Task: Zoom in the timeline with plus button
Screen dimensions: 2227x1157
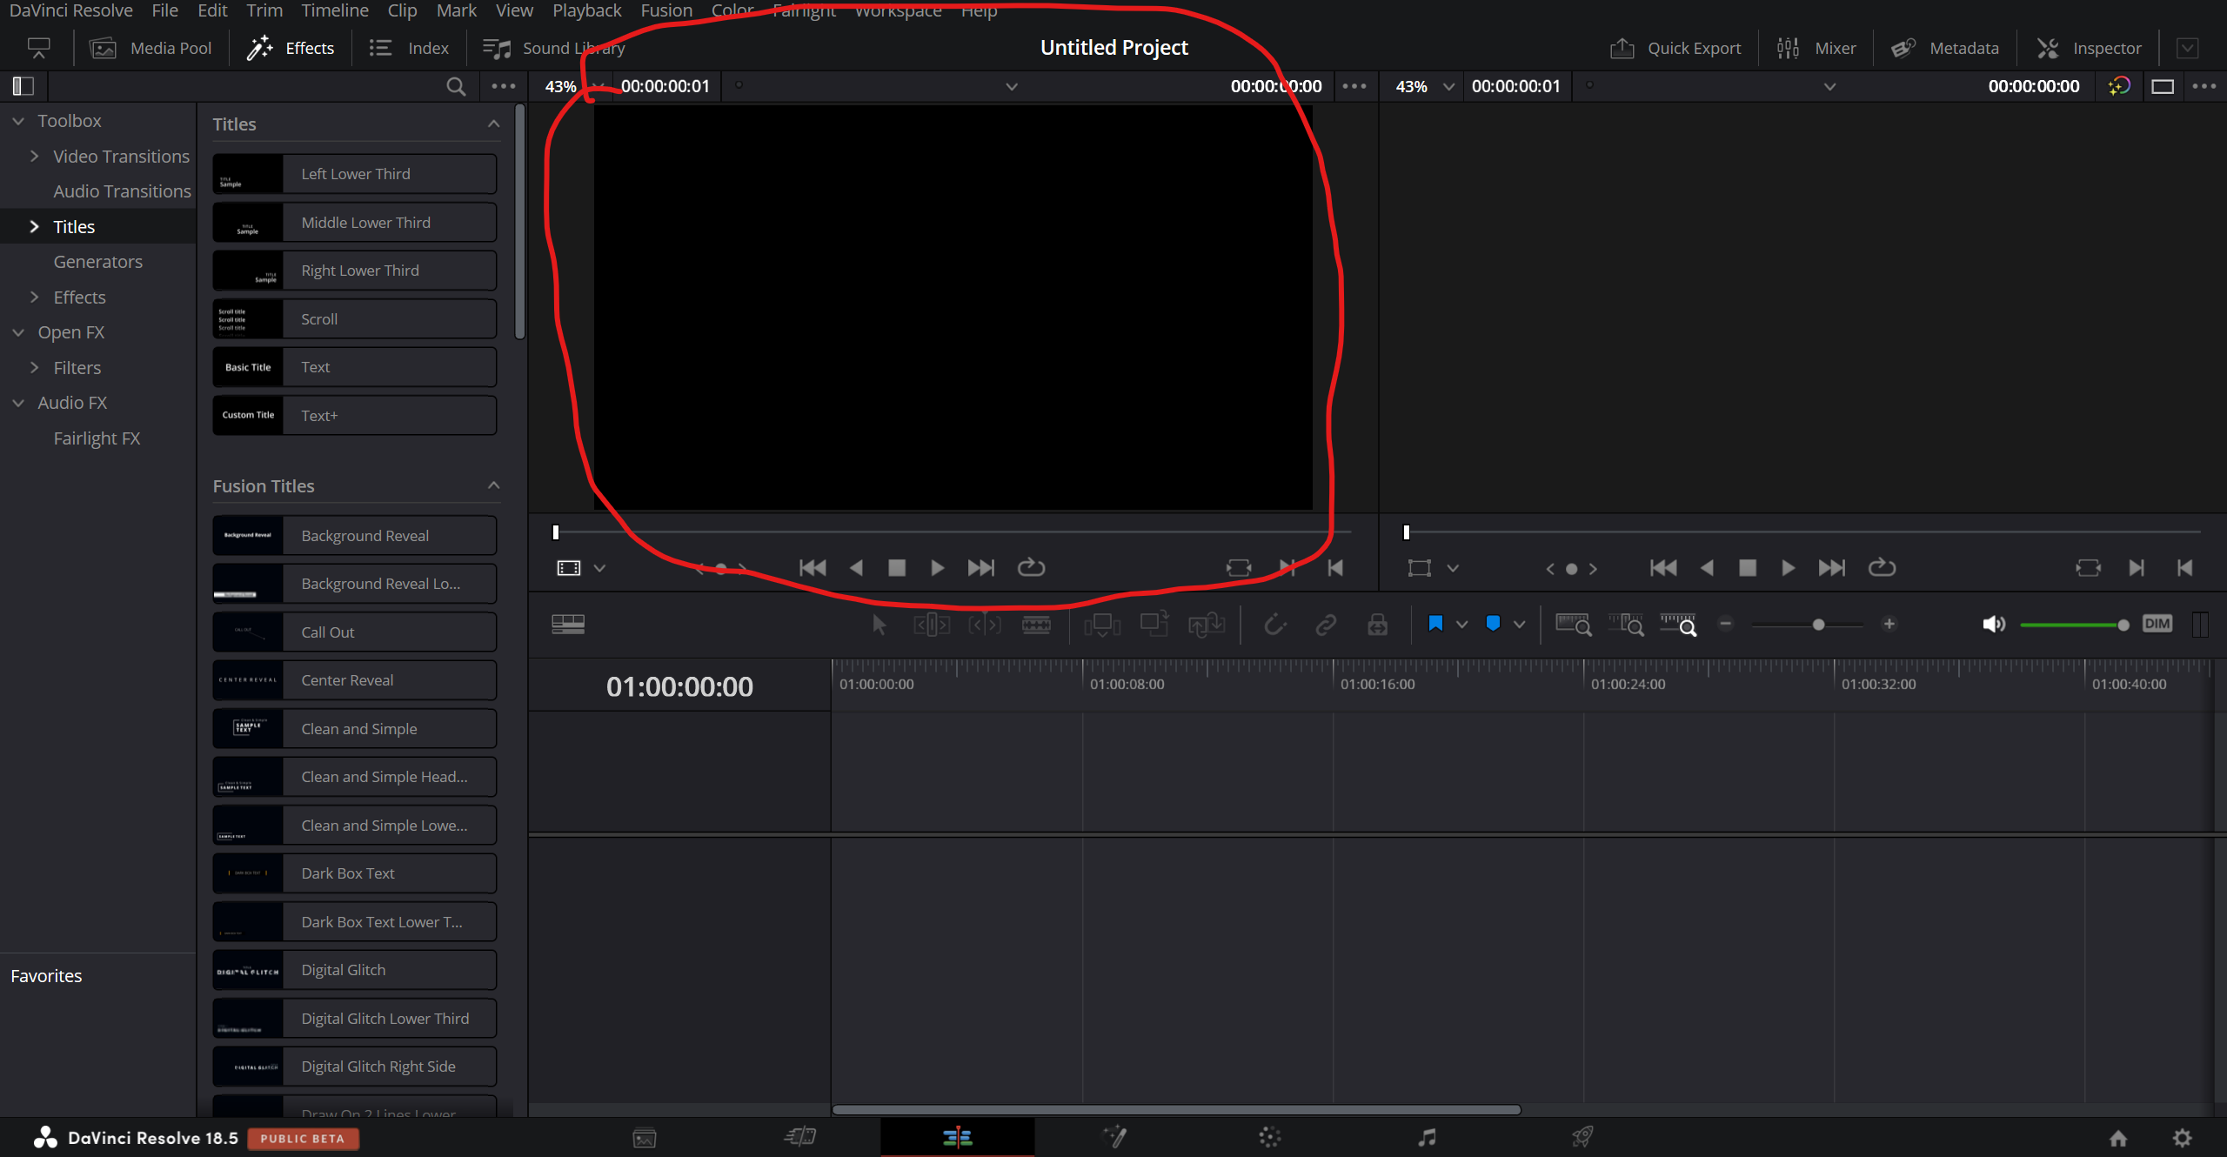Action: 1889,624
